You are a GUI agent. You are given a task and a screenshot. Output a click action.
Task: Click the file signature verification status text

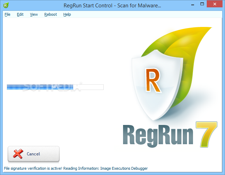[76, 168]
